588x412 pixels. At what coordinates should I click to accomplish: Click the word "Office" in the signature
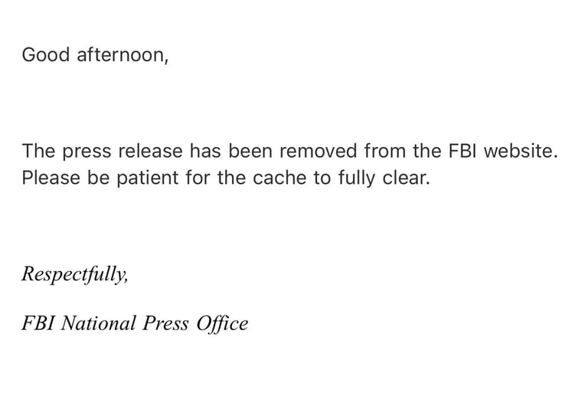(x=221, y=323)
